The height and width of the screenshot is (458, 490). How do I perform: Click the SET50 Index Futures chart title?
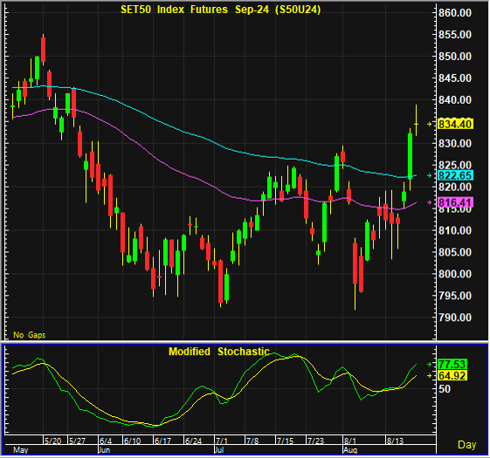(x=221, y=10)
